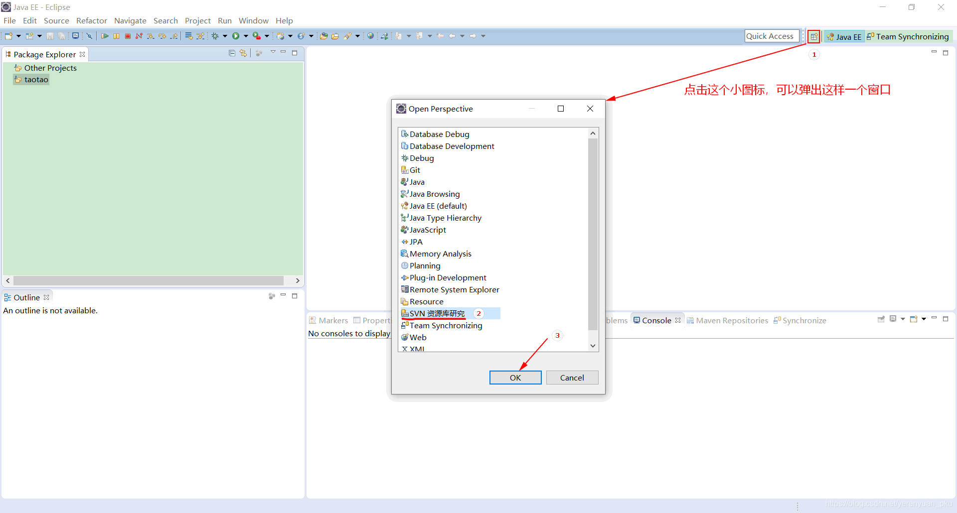Switch to the Java EE perspective
This screenshot has height=513, width=957.
click(x=844, y=36)
